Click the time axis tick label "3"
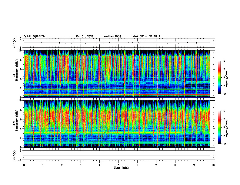Screen dimensions: 240x185 click(x=81, y=165)
